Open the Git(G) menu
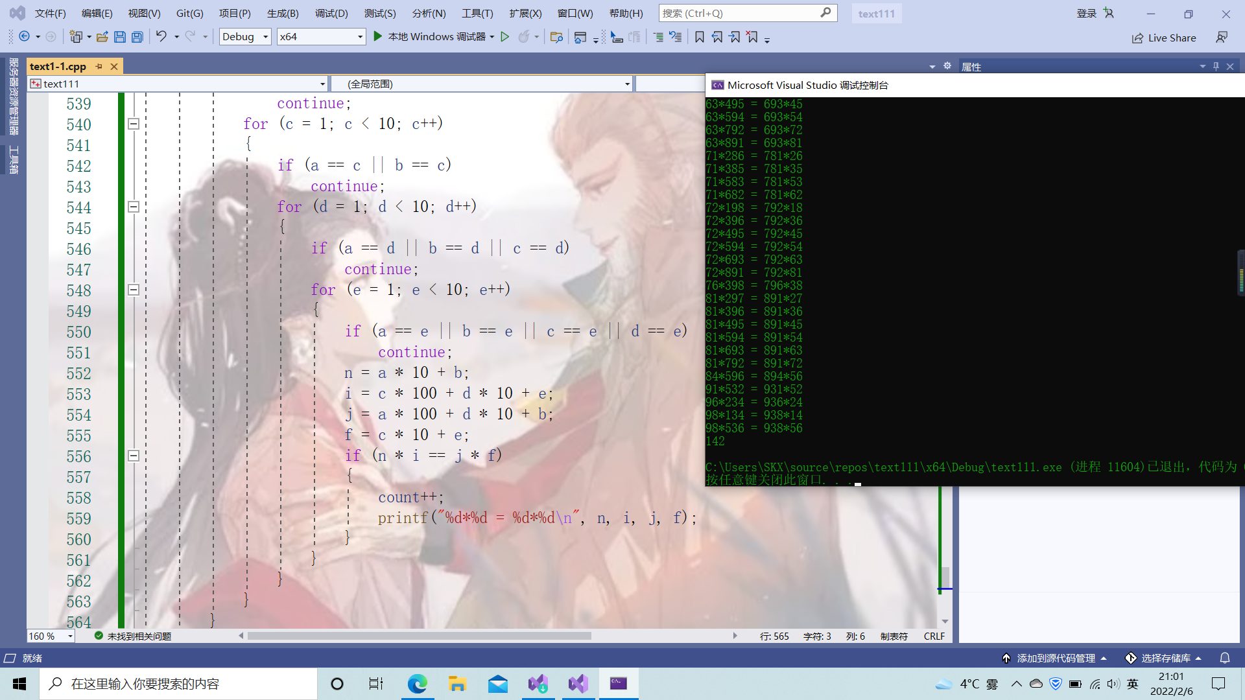Viewport: 1245px width, 700px height. 190,14
